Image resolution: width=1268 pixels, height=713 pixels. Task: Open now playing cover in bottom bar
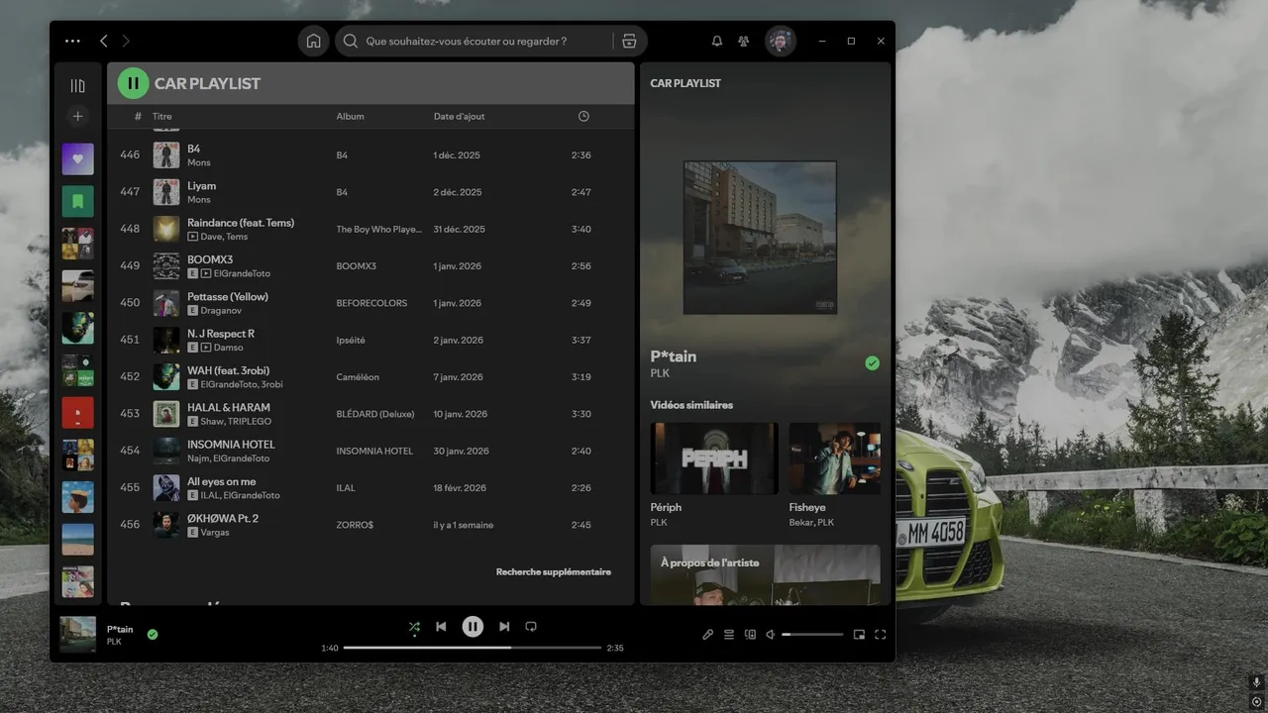(78, 635)
